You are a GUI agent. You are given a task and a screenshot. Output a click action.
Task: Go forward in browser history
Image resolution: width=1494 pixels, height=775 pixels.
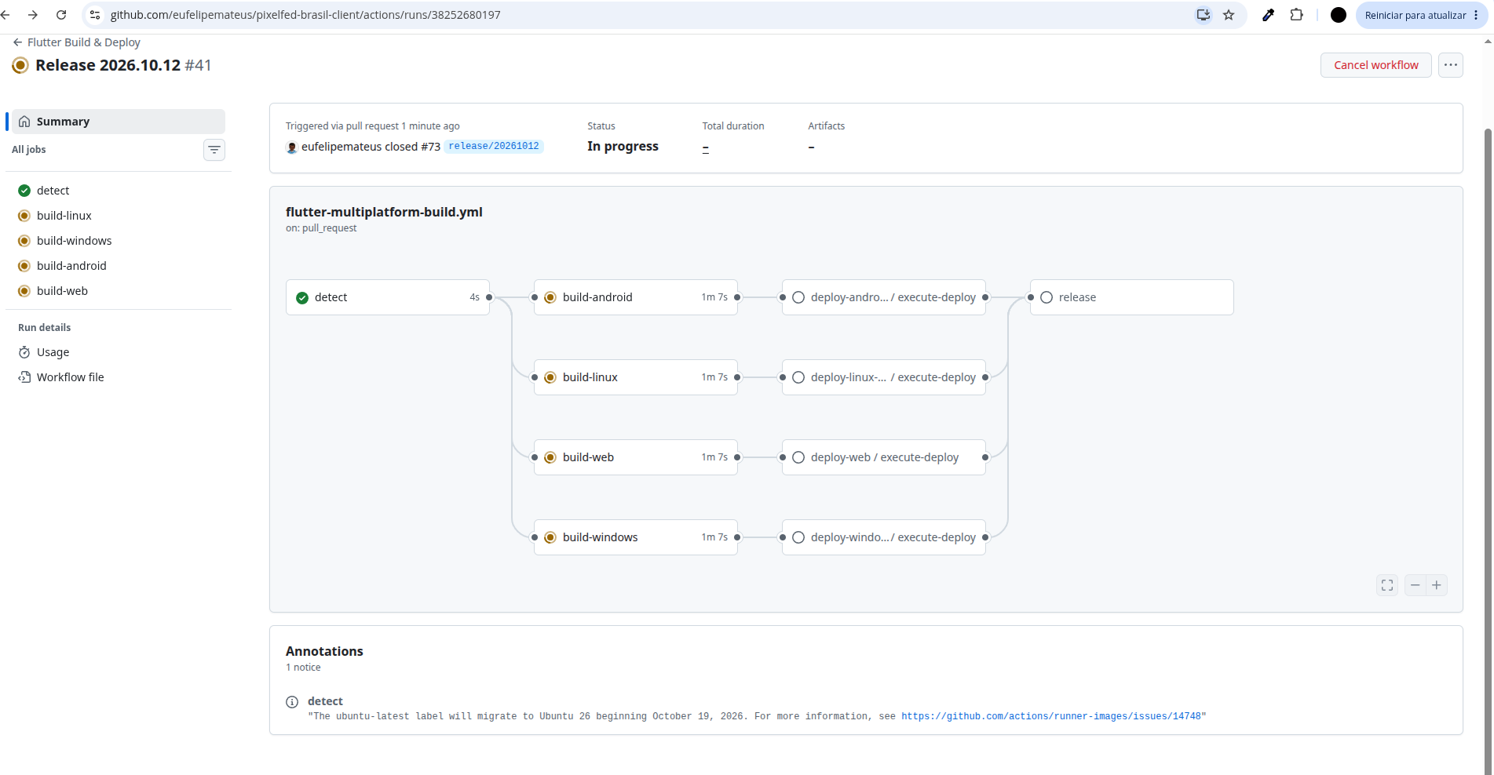[x=33, y=15]
